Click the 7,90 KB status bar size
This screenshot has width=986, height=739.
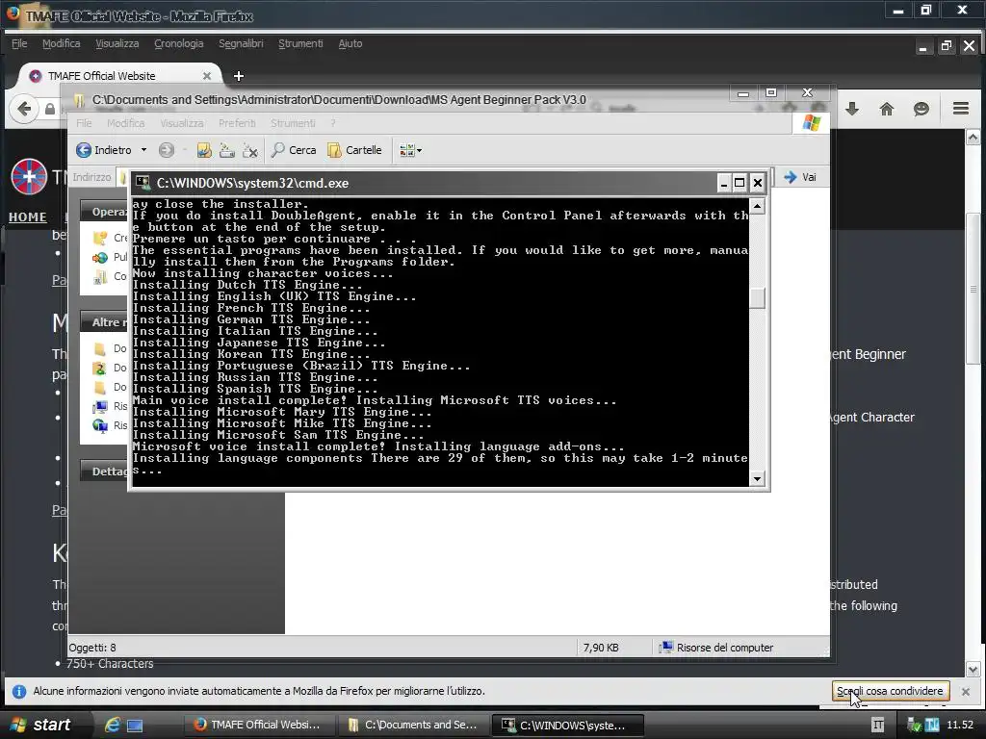pyautogui.click(x=601, y=648)
